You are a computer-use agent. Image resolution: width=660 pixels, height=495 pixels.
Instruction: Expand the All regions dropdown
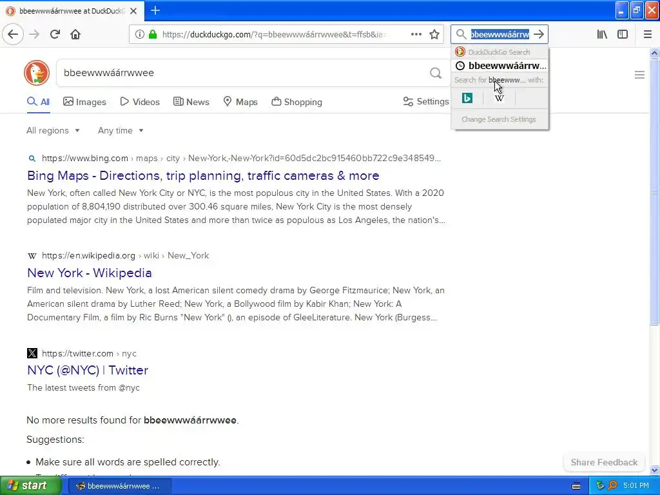[x=53, y=130]
